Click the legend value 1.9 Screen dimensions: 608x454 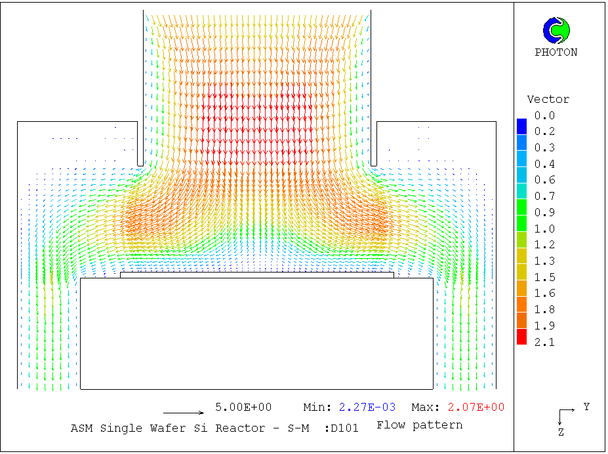(544, 326)
